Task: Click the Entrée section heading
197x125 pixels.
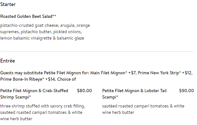Action: [x=8, y=61]
